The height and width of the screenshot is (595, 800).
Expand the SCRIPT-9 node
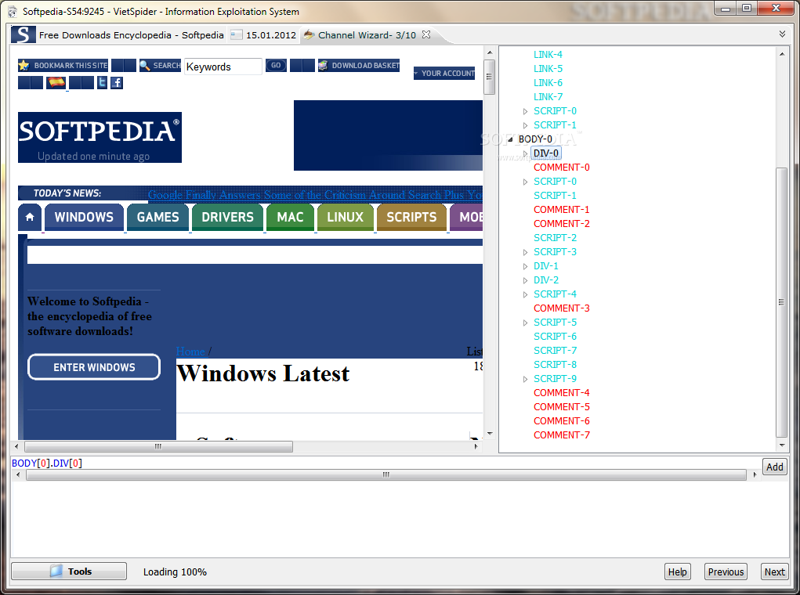pos(525,380)
